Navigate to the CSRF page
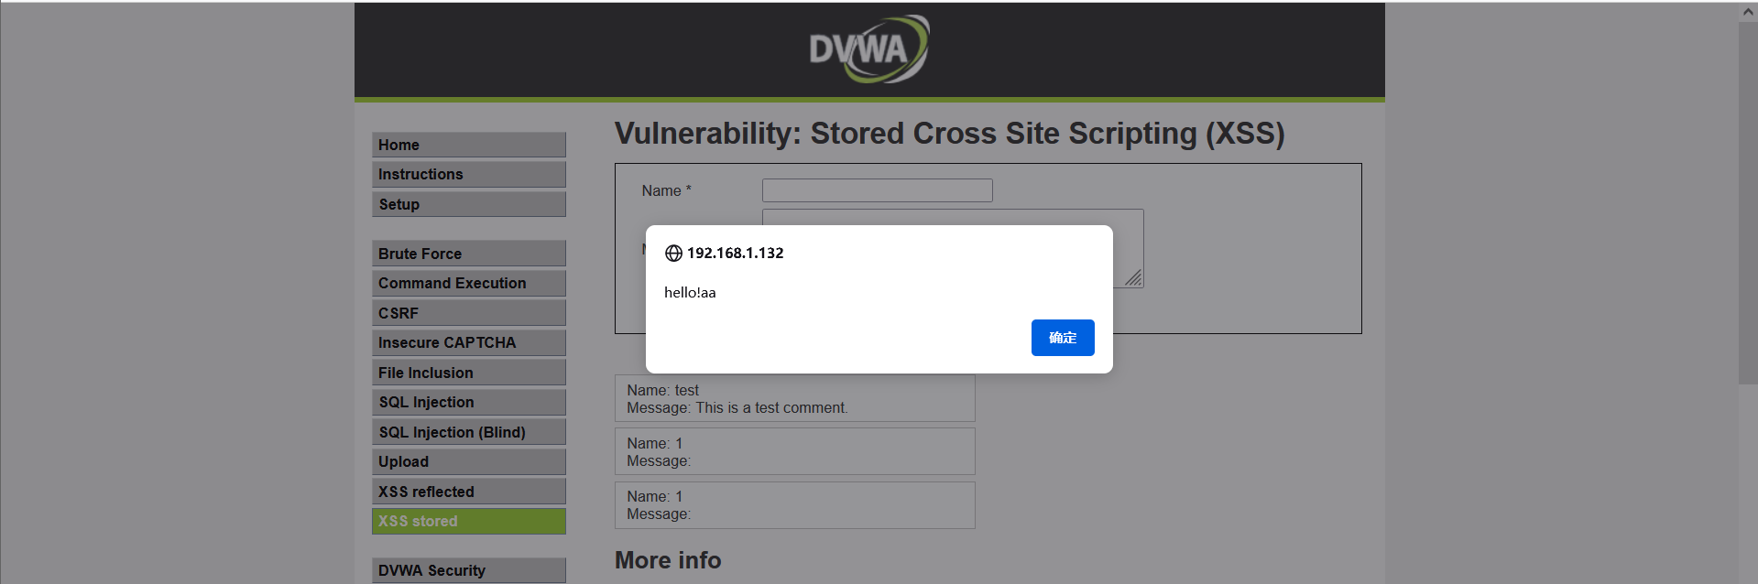1758x584 pixels. (x=469, y=313)
